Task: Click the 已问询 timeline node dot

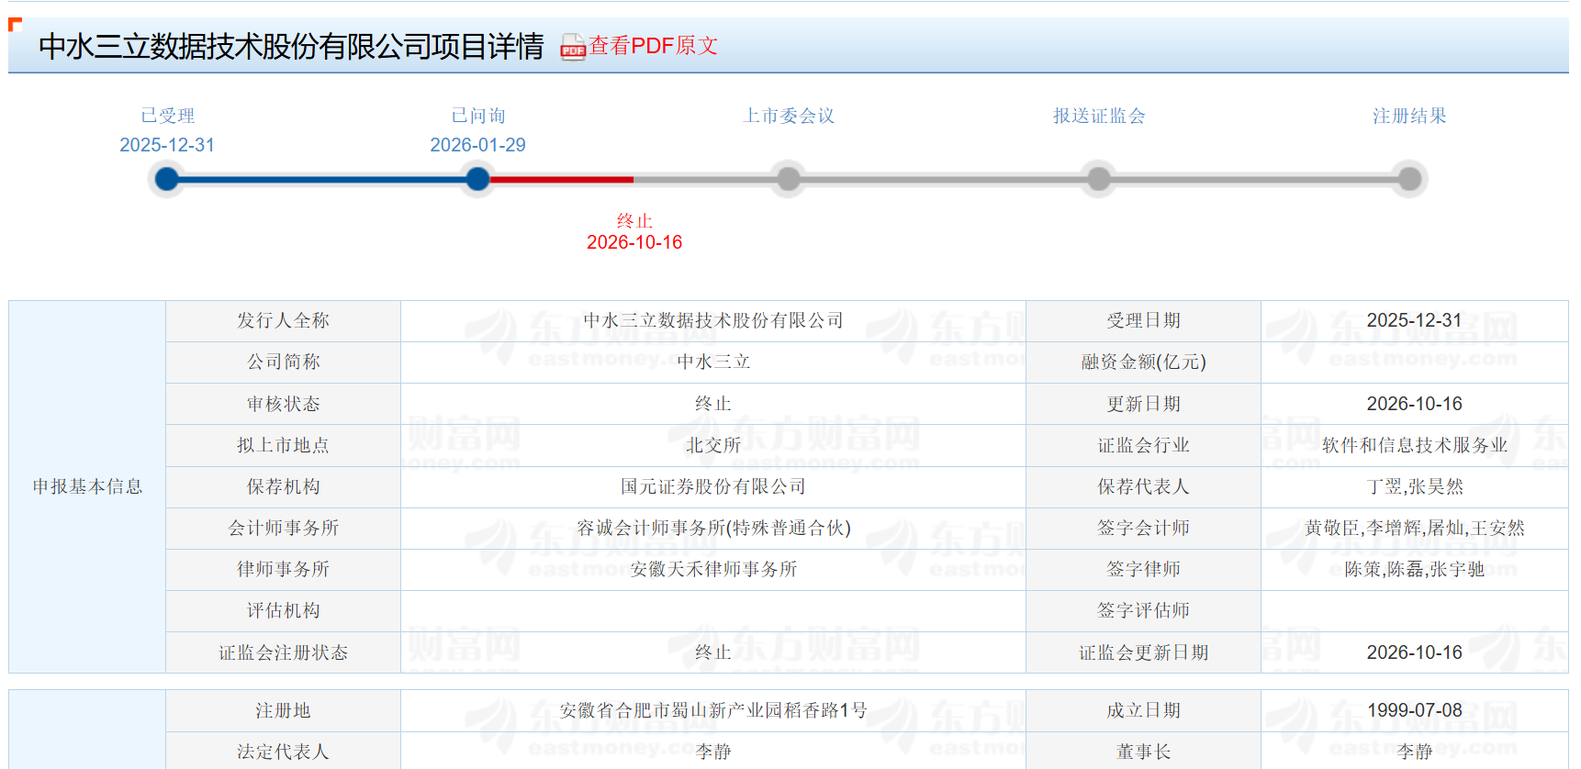Action: [x=477, y=179]
